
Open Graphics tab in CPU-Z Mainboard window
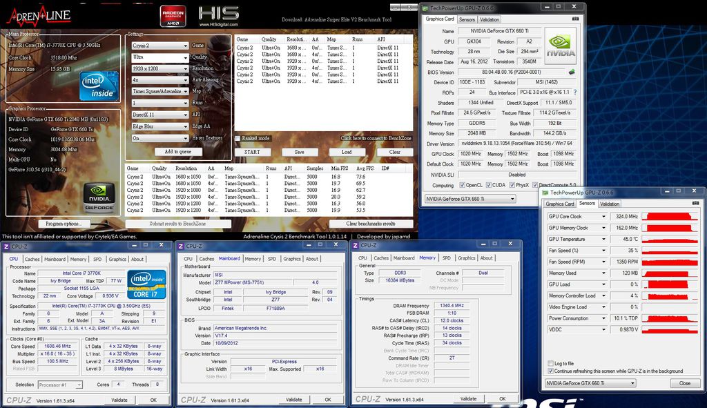click(292, 259)
